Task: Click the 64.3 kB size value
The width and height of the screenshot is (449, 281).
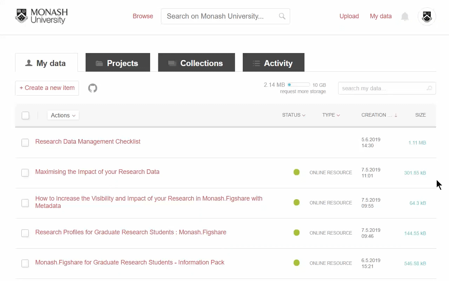Action: [x=418, y=203]
